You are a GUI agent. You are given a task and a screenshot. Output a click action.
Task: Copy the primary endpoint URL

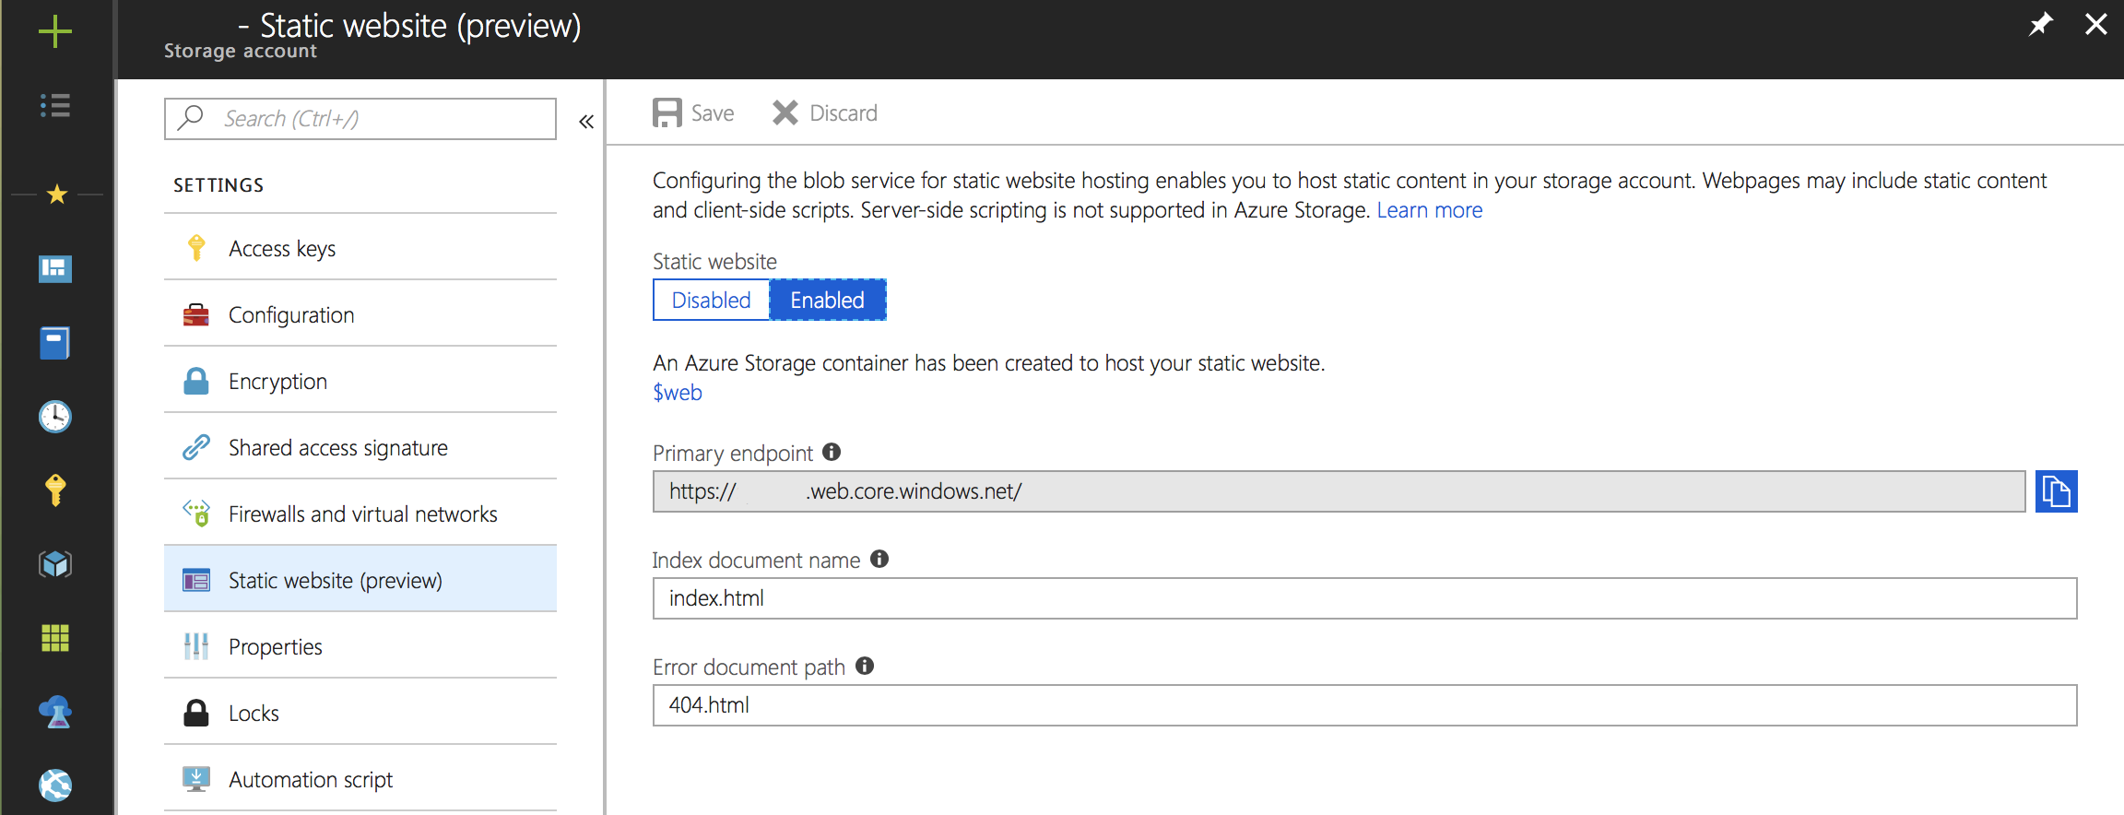(2056, 491)
